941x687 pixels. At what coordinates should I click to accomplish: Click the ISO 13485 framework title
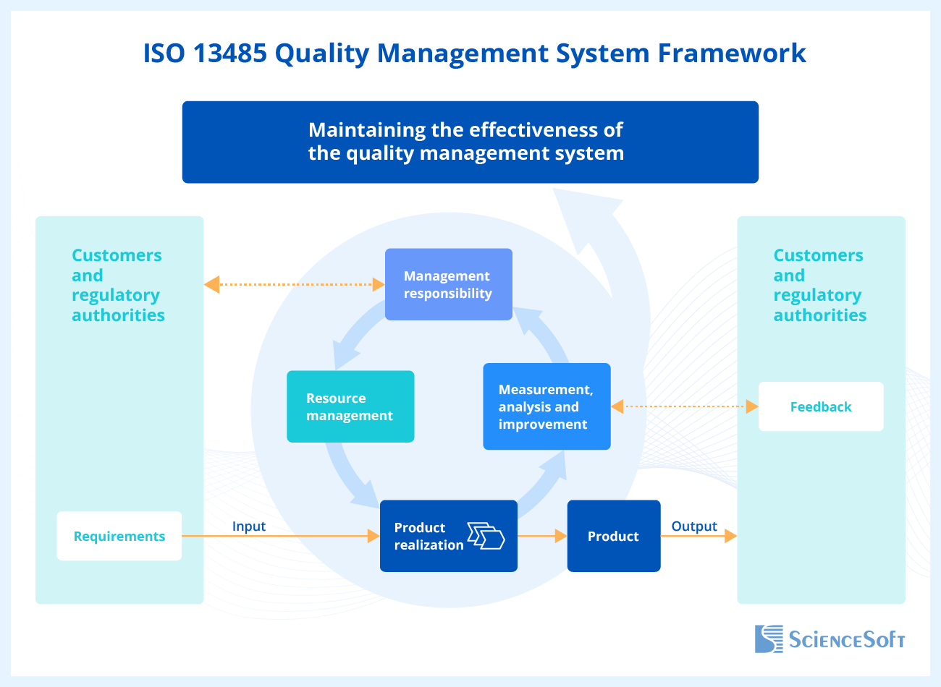[x=474, y=54]
